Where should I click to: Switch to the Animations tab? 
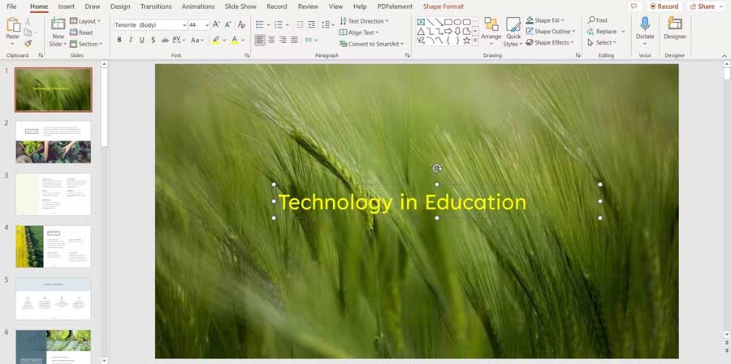pos(198,6)
